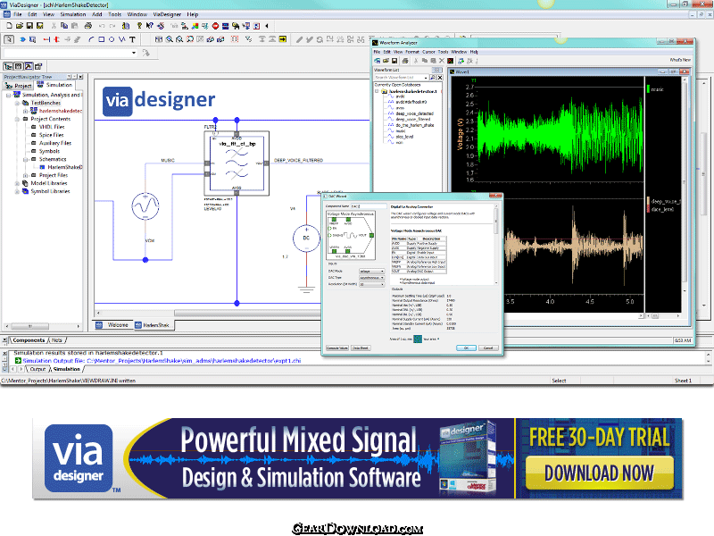Click the clear search X in Waveform List
The height and width of the screenshot is (536, 714).
[x=440, y=78]
